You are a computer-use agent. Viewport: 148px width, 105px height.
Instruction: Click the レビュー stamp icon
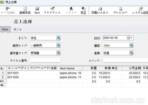coord(71,8)
